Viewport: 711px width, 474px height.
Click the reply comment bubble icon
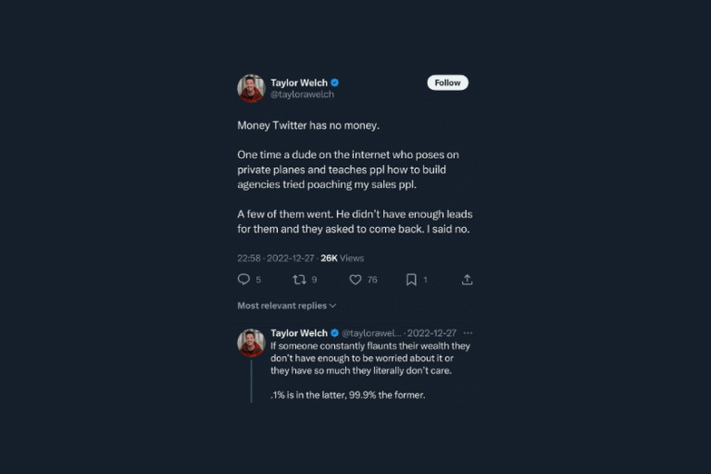[243, 280]
